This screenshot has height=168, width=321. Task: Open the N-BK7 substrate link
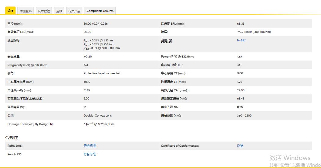[x=241, y=40]
